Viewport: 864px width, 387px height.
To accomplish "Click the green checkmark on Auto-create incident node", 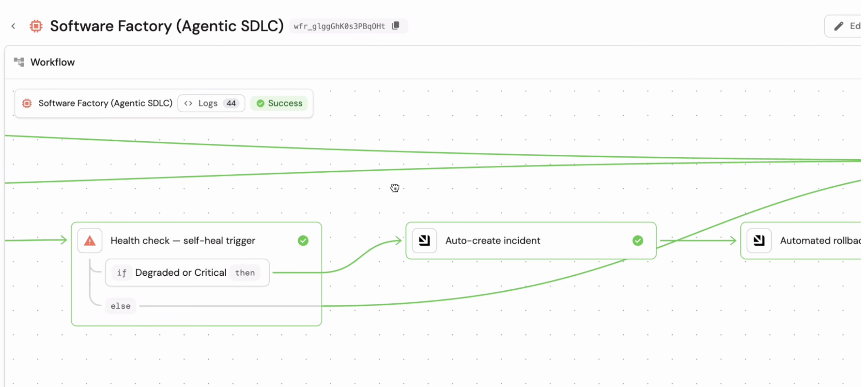I will (x=638, y=240).
